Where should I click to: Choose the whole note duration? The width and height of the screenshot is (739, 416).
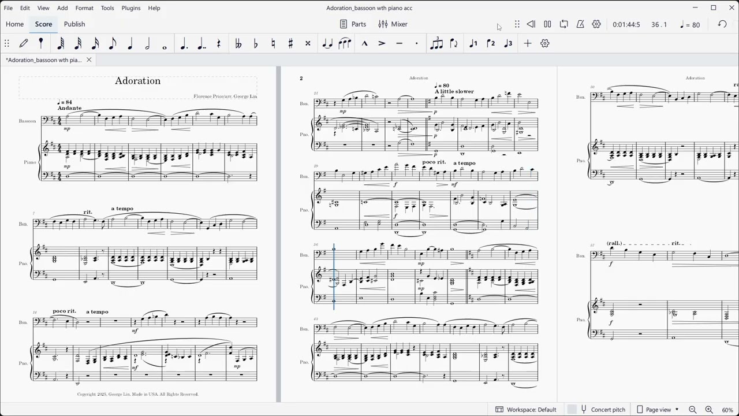click(165, 47)
